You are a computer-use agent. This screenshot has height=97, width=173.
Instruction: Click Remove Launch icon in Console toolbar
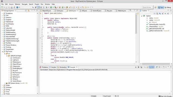(x=138, y=67)
